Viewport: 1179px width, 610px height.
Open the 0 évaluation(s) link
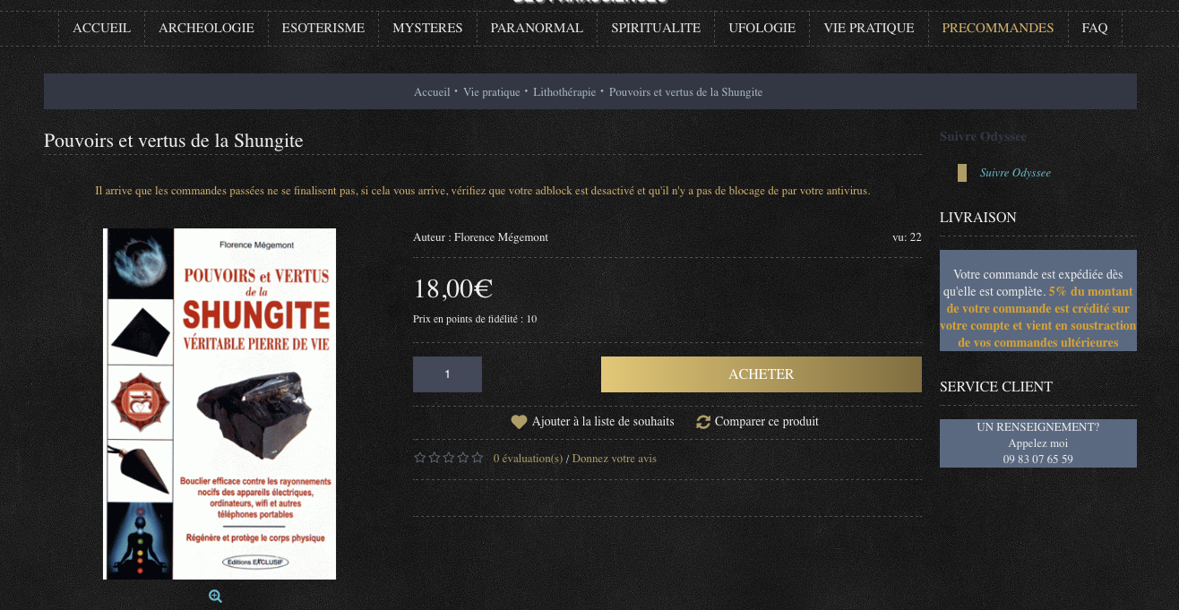[528, 459]
